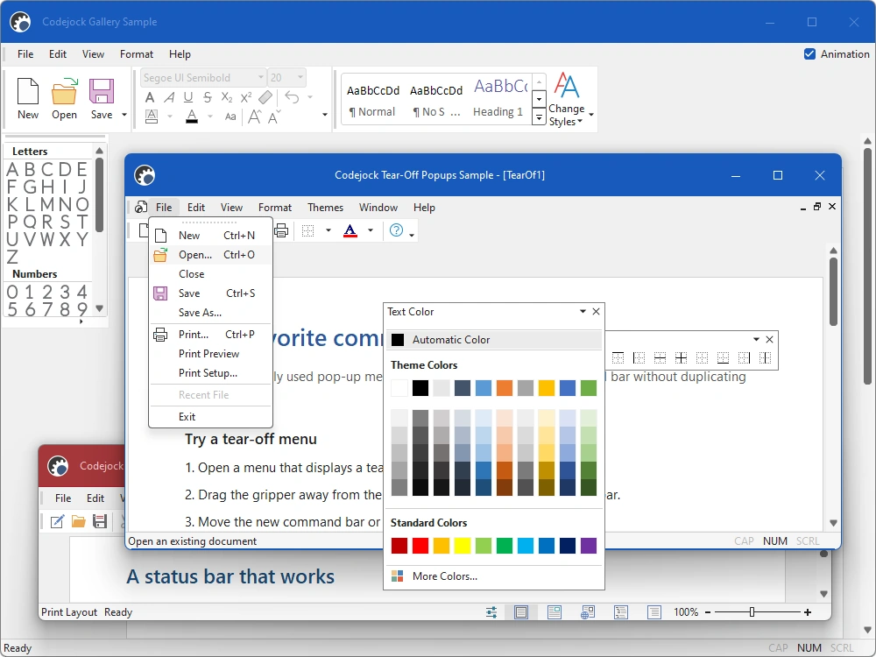Select the Print Layout view icon in status bar
876x657 pixels.
(x=521, y=612)
